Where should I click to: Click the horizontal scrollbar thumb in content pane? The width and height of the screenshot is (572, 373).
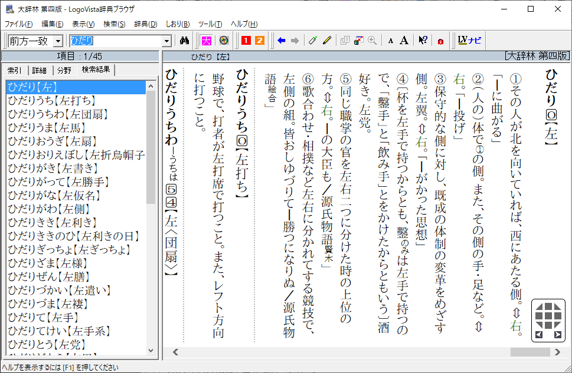coord(530,352)
